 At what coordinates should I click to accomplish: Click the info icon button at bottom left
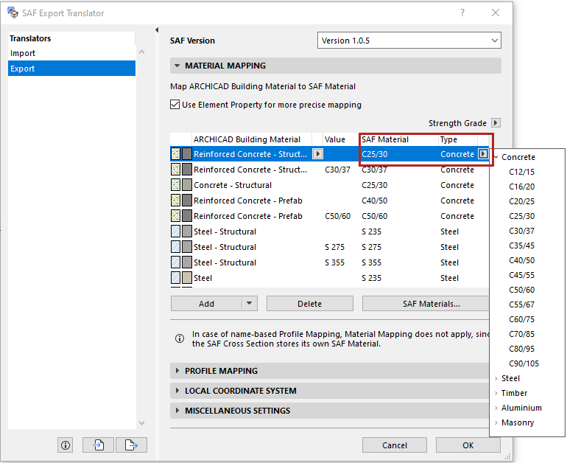(x=65, y=445)
